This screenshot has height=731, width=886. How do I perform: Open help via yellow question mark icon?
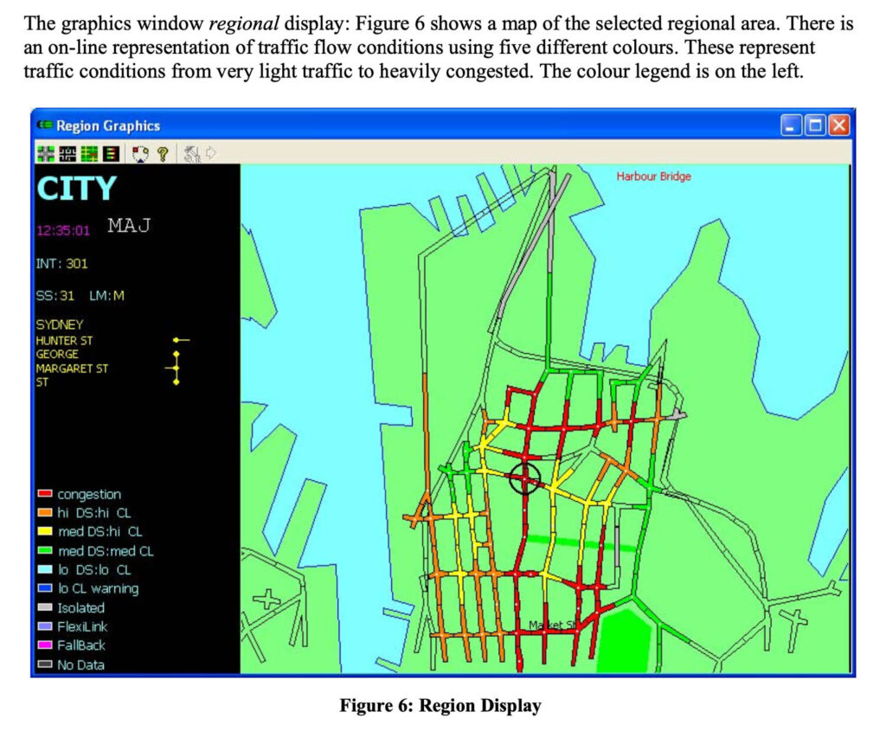163,154
